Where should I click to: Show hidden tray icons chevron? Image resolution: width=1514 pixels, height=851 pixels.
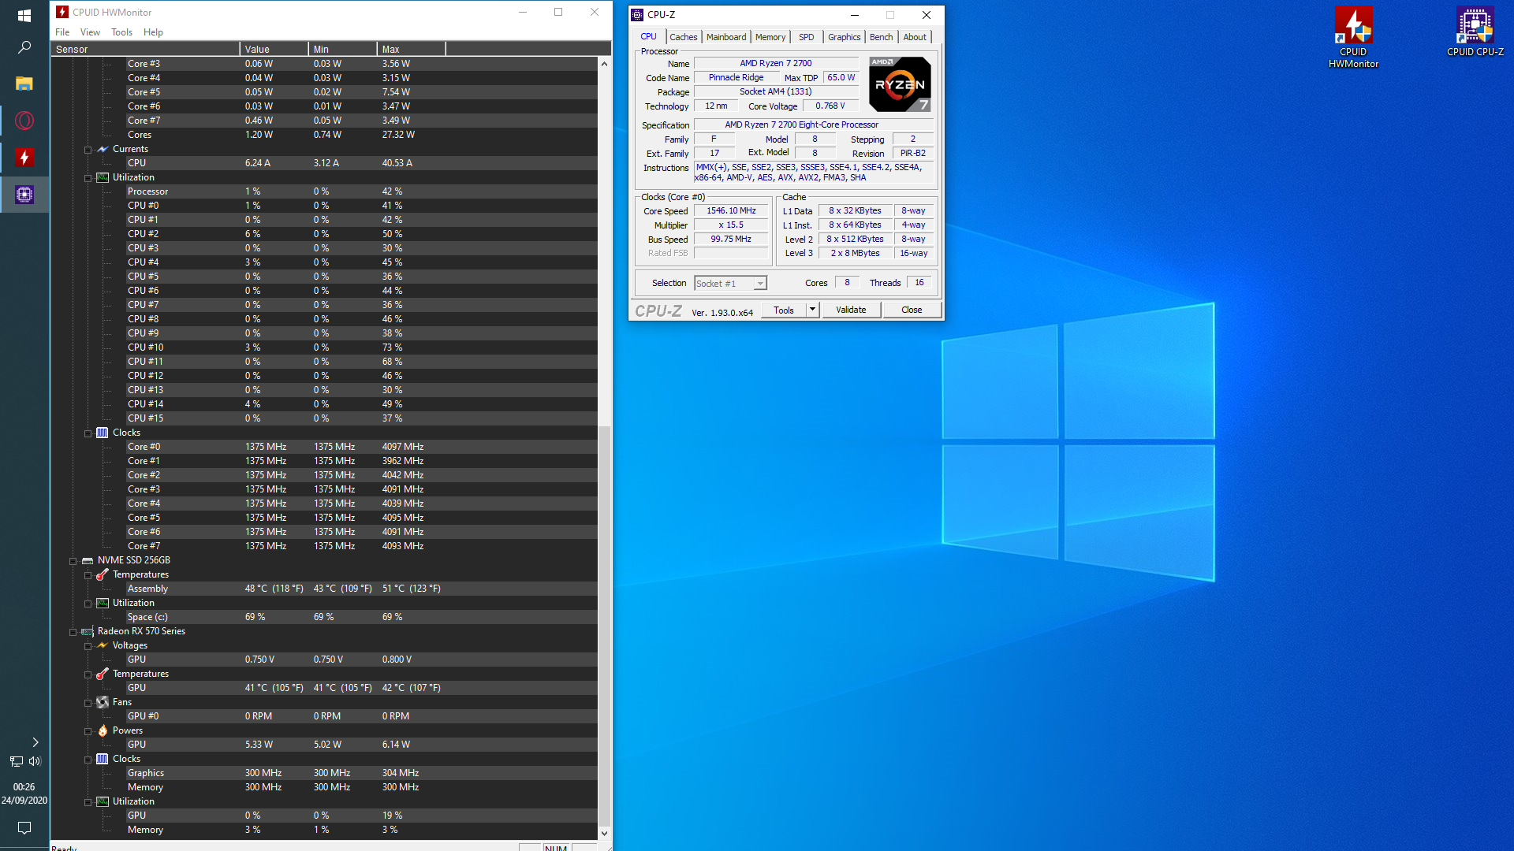pyautogui.click(x=35, y=742)
